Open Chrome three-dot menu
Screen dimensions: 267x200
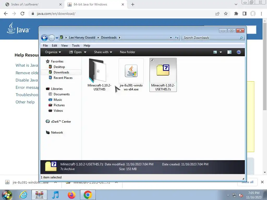(261, 14)
